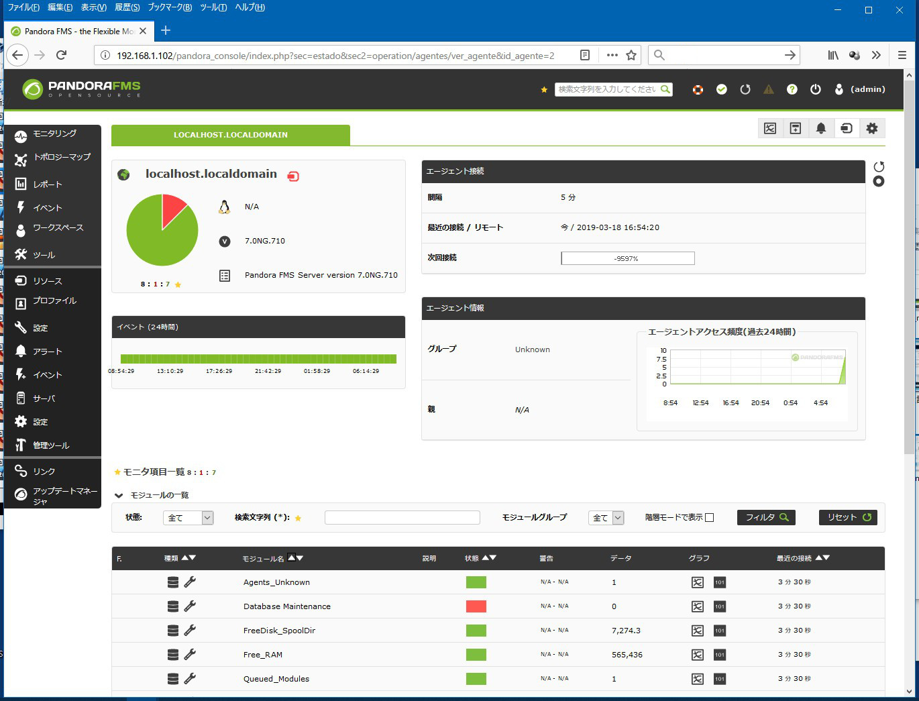
Task: Click the リセット button
Action: pos(849,517)
